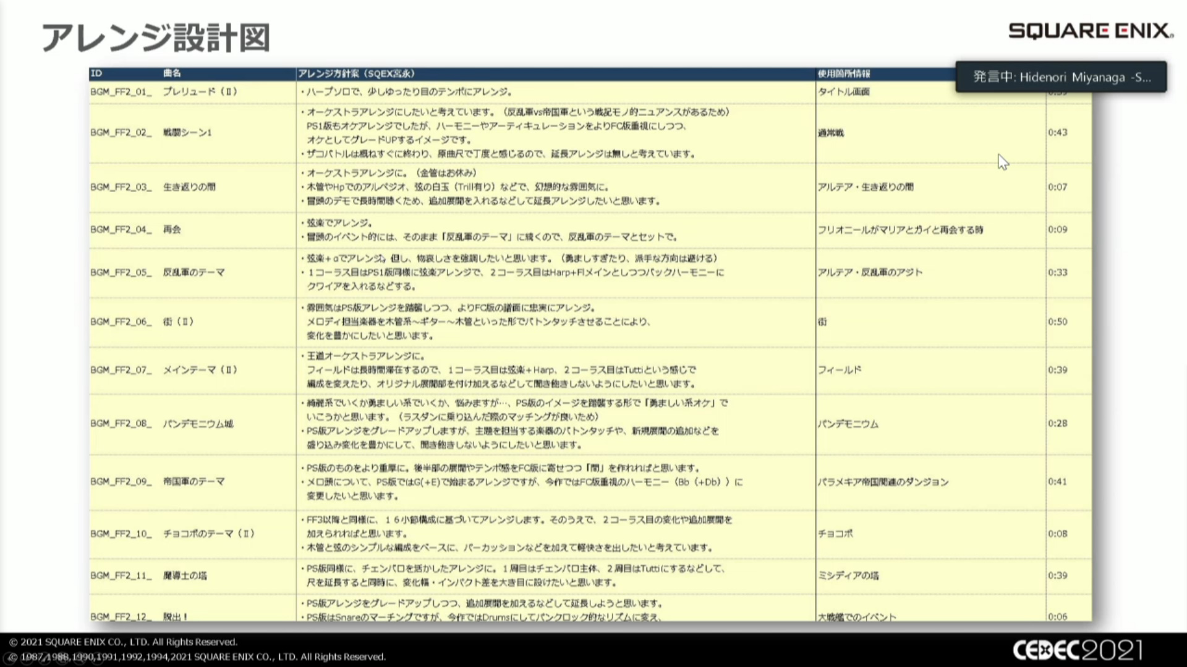Select the 使用箇所情報 column header
Screen dimensions: 1187x667
844,73
